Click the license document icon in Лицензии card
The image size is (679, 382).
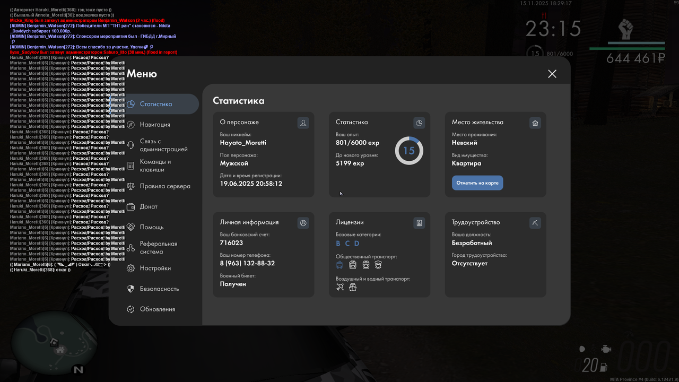click(419, 223)
